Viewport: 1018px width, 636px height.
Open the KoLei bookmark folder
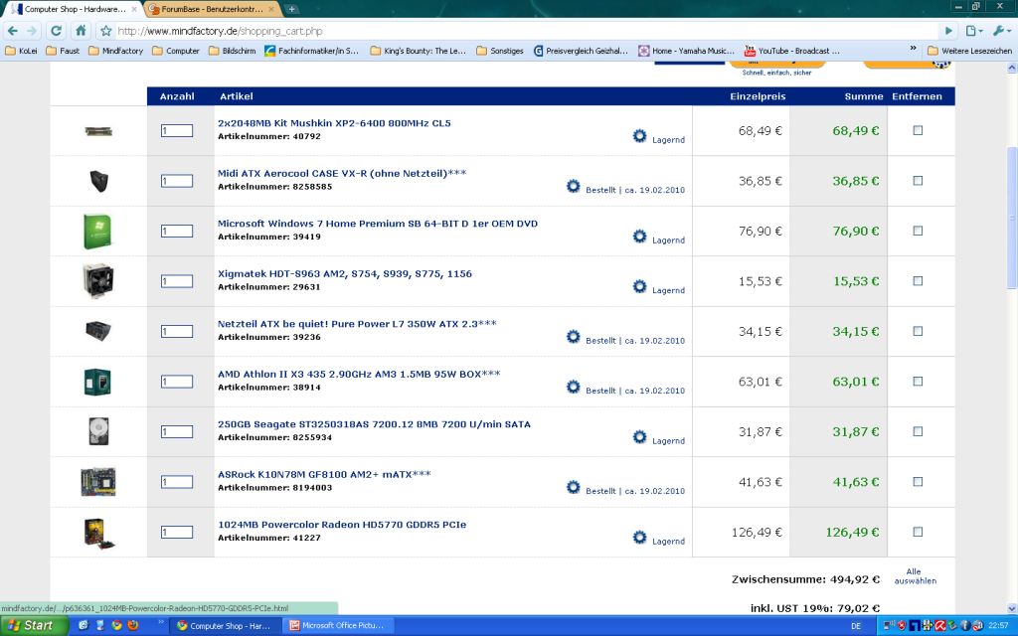[x=21, y=51]
